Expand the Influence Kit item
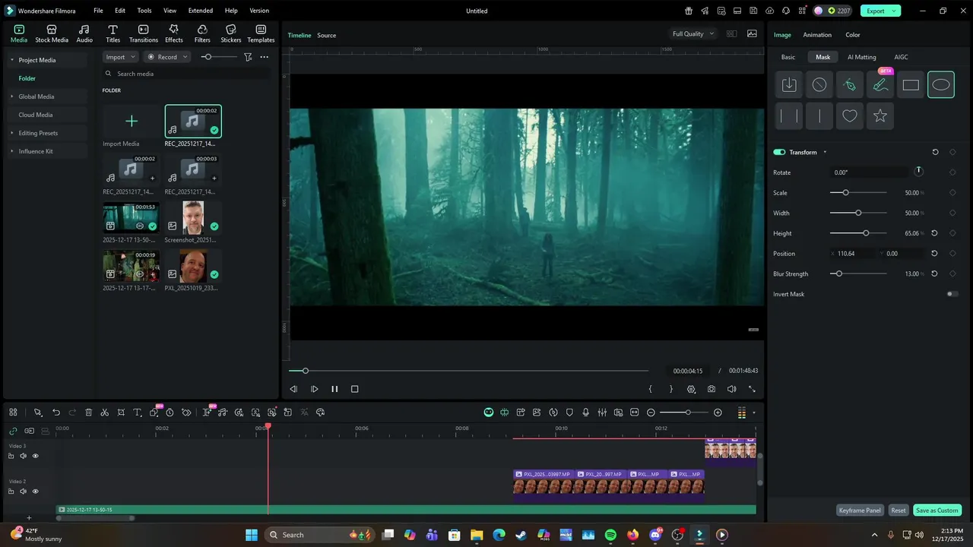The image size is (973, 547). [x=11, y=151]
